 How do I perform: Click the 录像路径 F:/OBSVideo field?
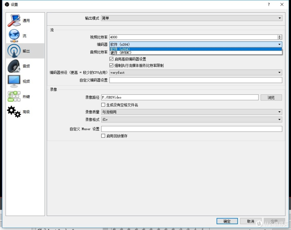[180, 97]
